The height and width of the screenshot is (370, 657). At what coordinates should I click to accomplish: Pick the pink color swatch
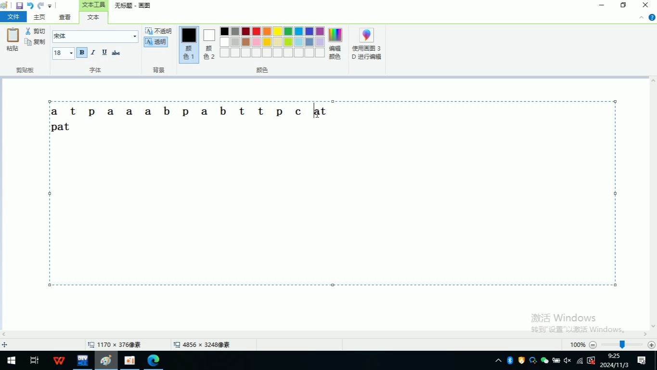tap(257, 42)
